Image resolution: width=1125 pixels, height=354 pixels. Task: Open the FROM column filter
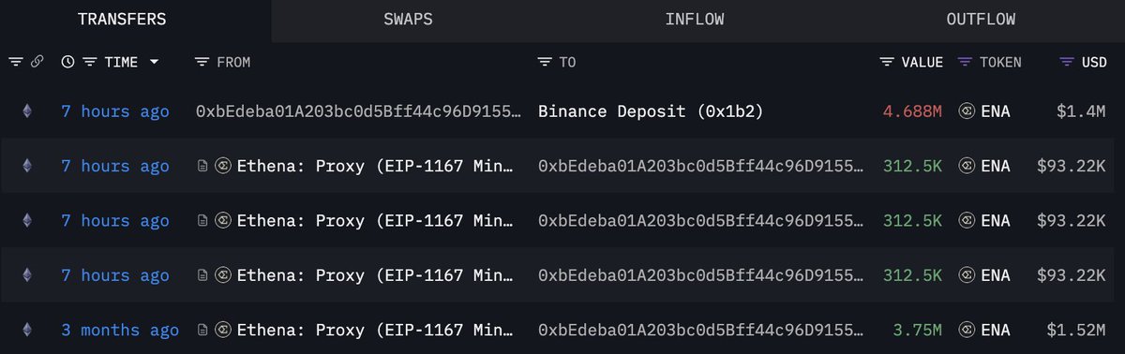(202, 62)
